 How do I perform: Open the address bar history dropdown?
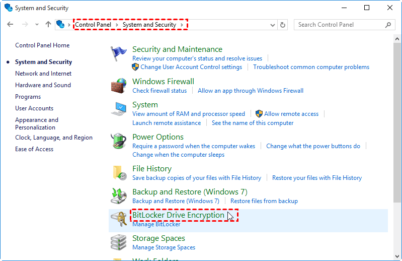coord(272,25)
